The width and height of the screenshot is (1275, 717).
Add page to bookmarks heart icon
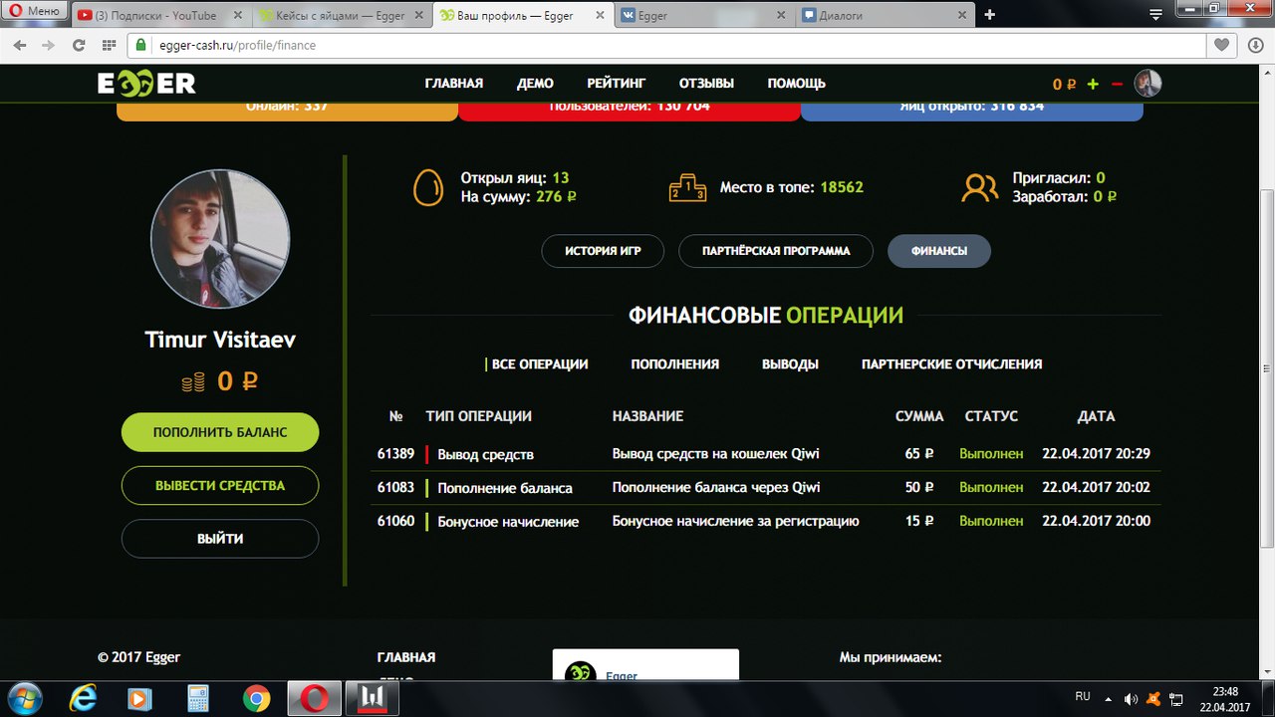[1222, 46]
